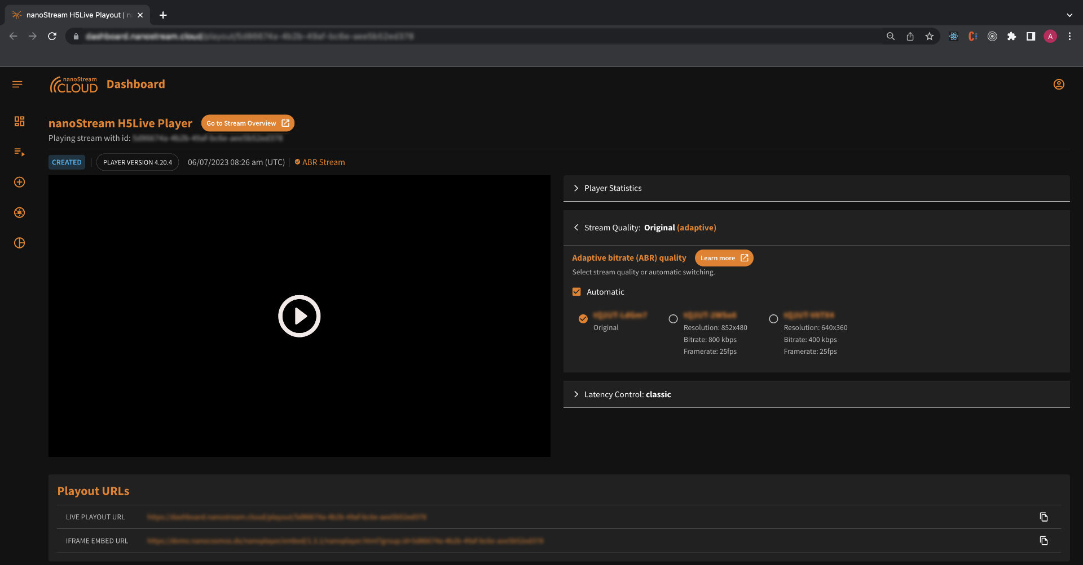The image size is (1083, 565).
Task: Click the IFRAME EMBED URL row label
Action: (x=97, y=541)
